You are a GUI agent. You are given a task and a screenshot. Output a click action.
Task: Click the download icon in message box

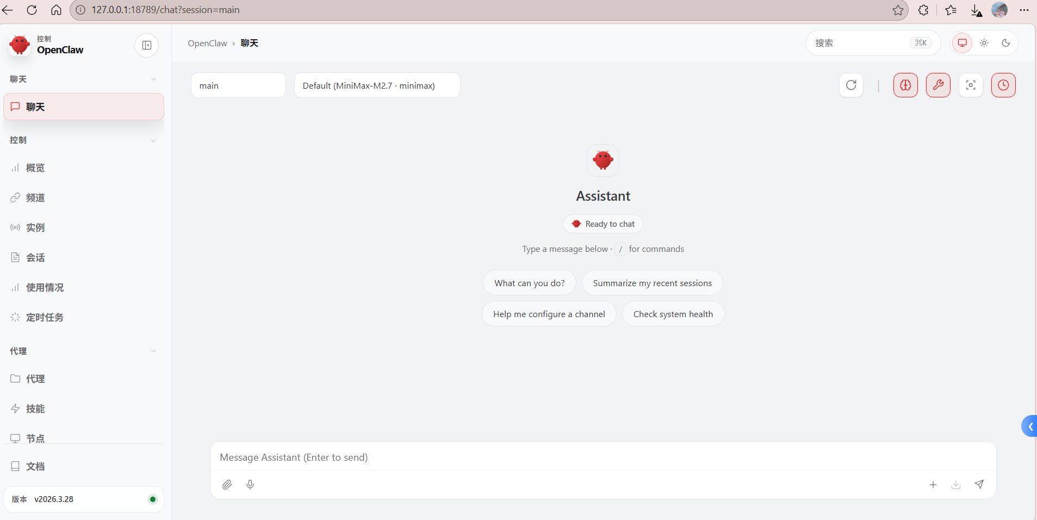tap(955, 485)
